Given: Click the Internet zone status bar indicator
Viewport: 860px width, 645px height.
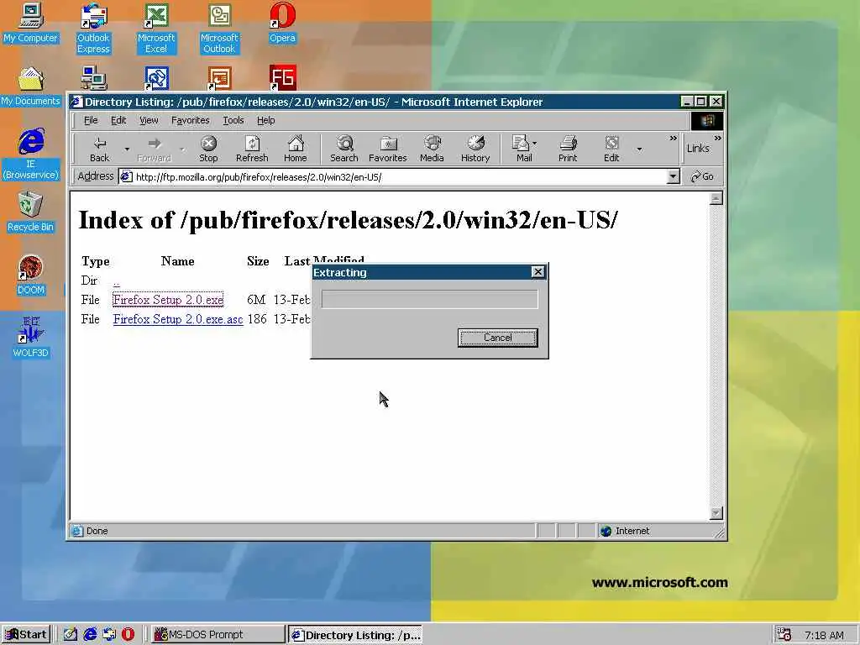Looking at the screenshot, I should coord(625,531).
